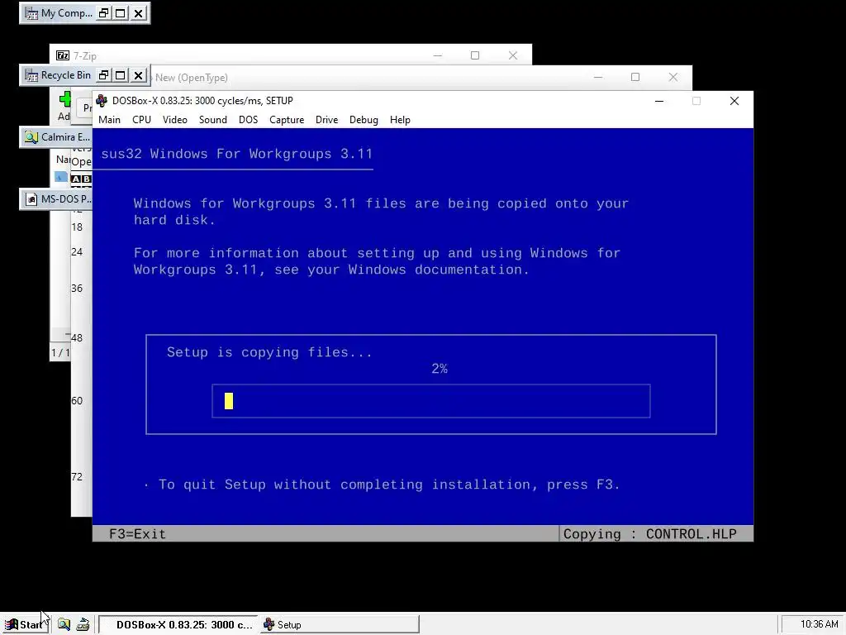
Task: Close the Recycle Bin window
Action: pyautogui.click(x=139, y=75)
